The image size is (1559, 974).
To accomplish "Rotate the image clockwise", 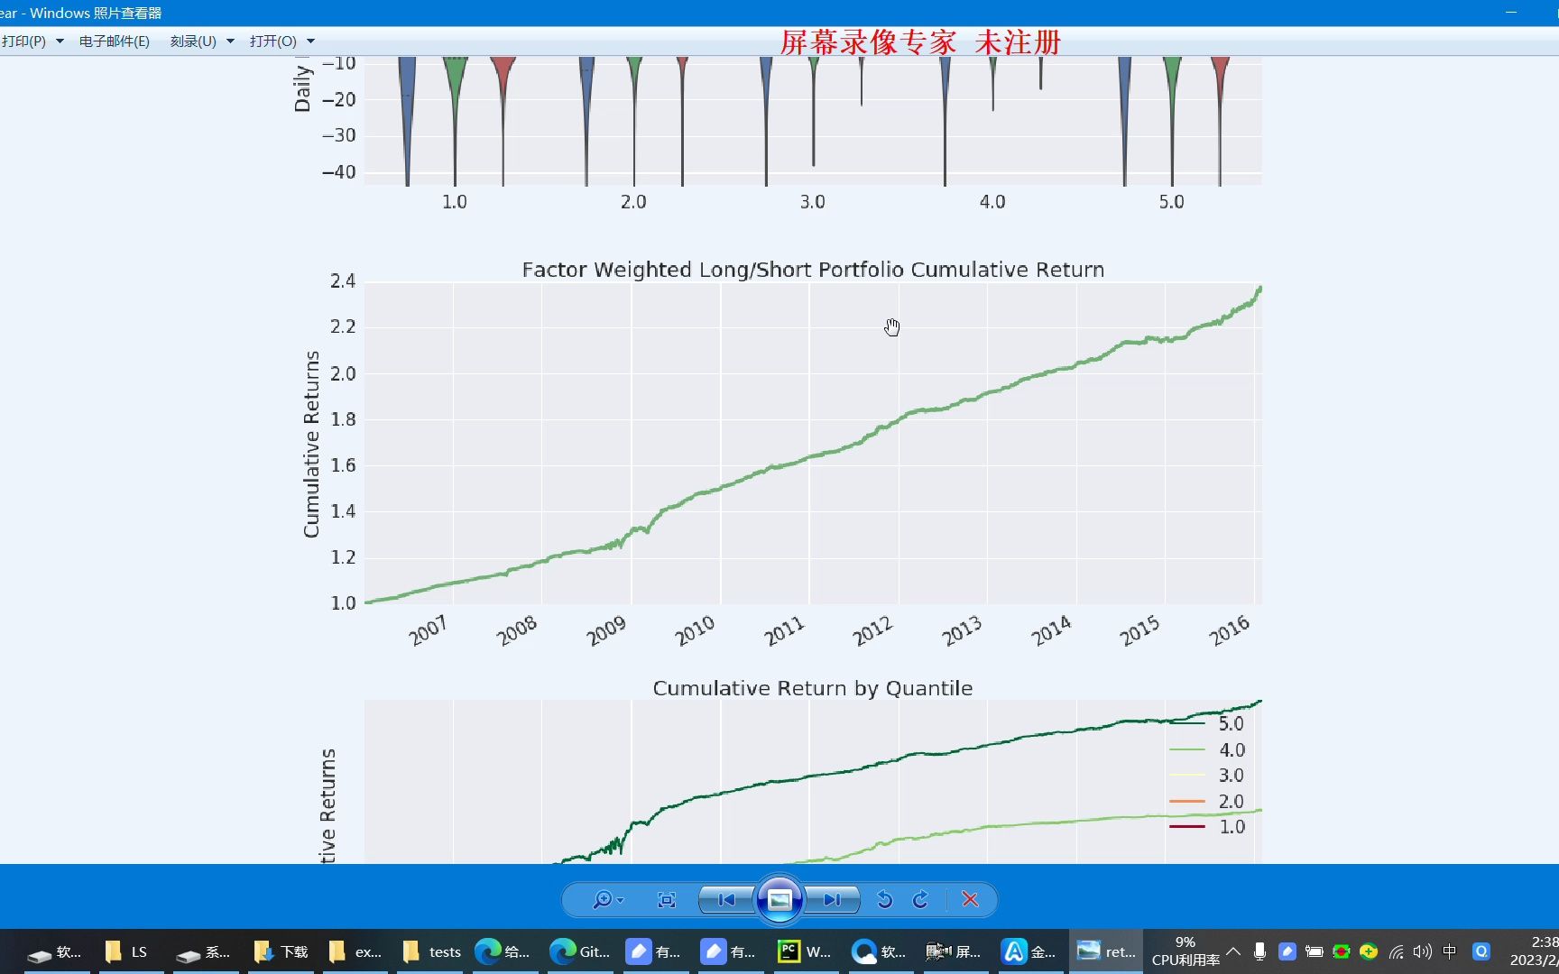I will coord(920,899).
